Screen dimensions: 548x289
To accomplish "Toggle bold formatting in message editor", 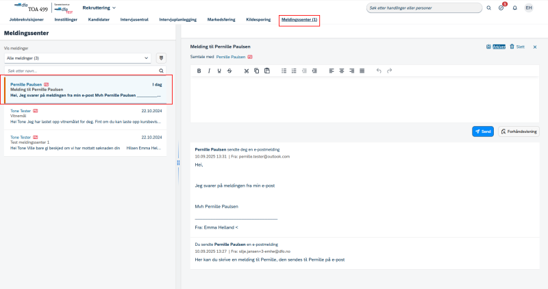I will tap(199, 71).
